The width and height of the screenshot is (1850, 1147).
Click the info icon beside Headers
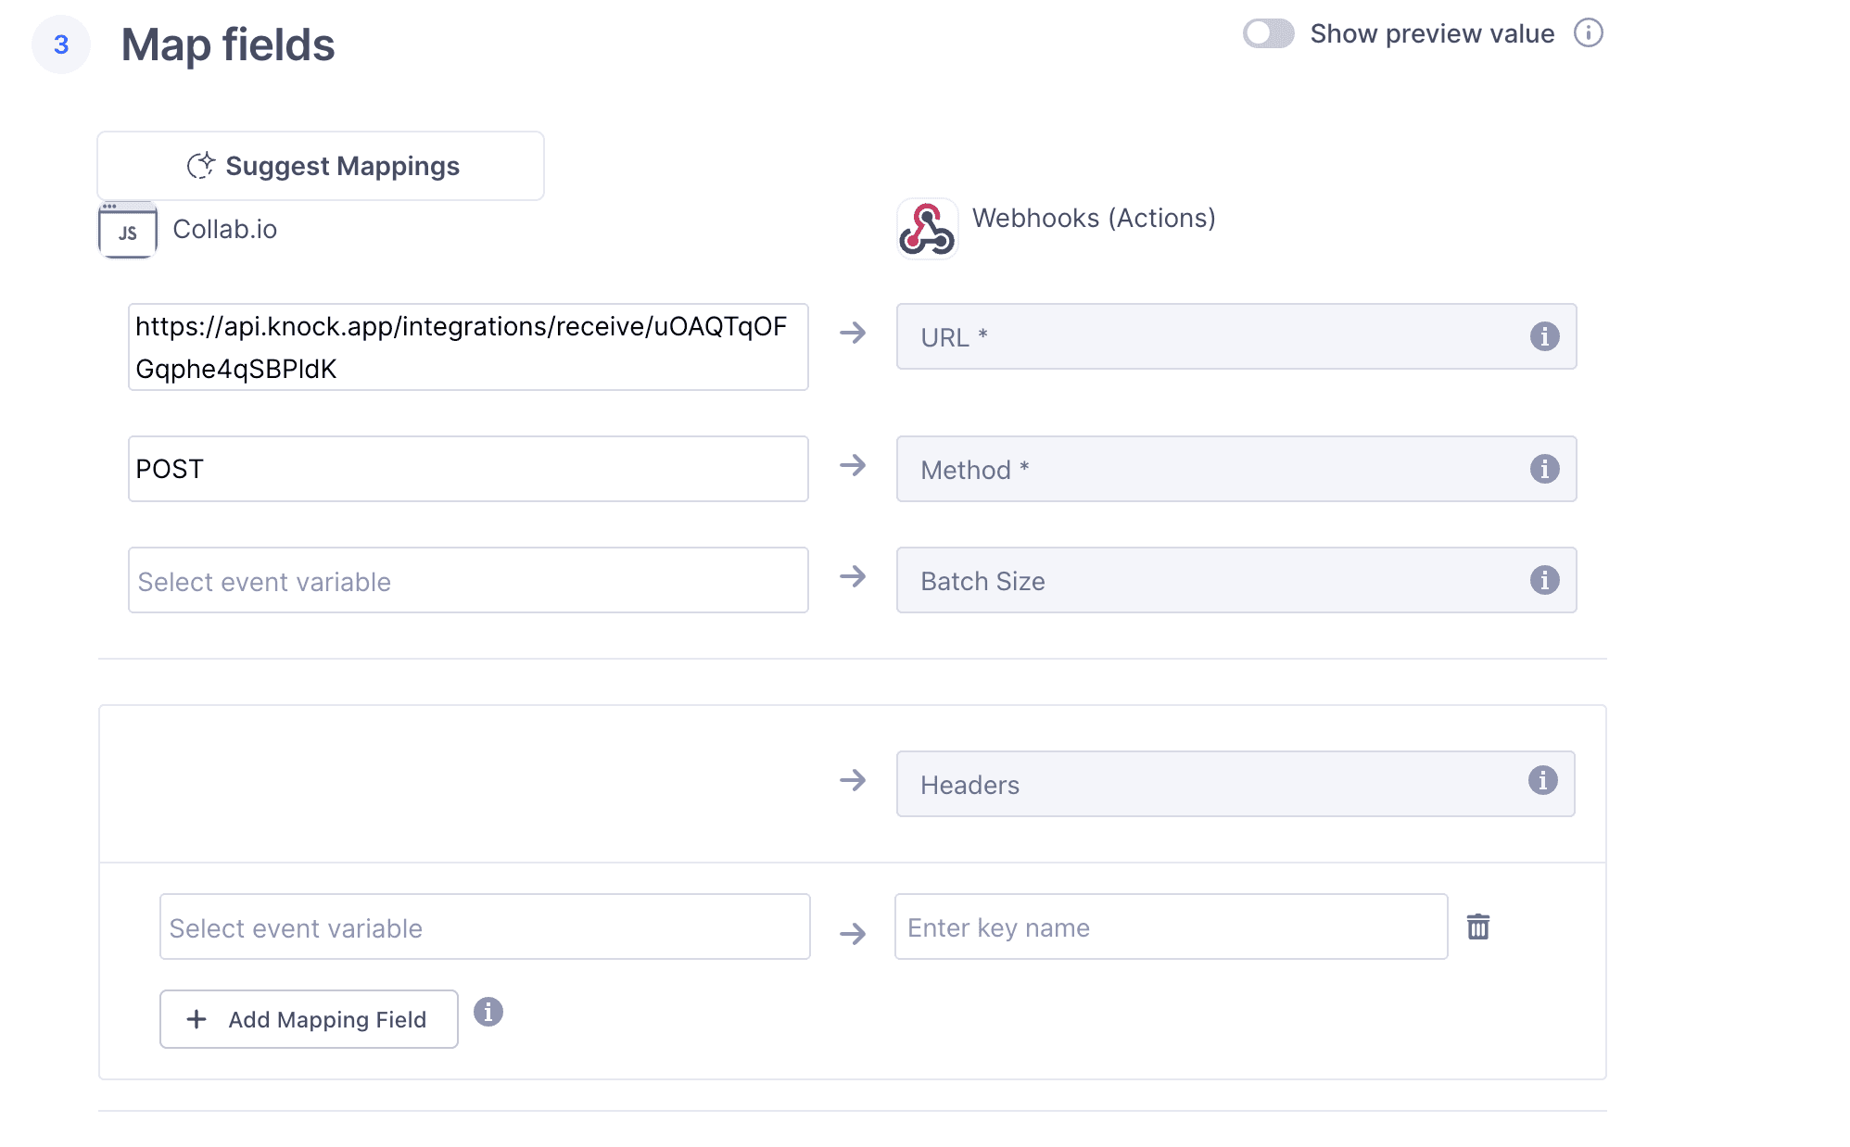(1544, 783)
